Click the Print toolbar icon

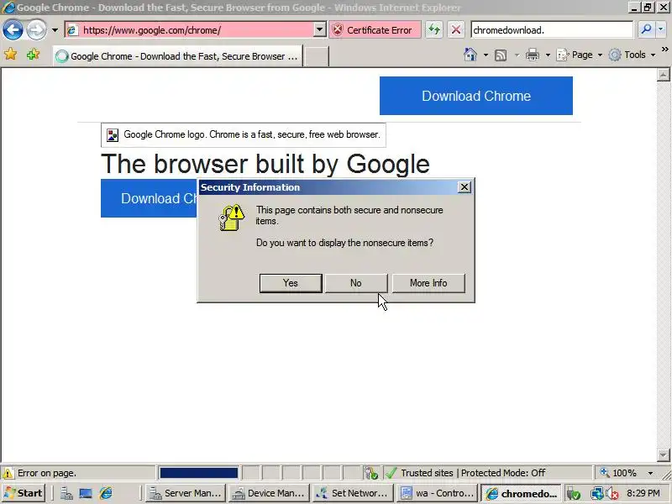click(x=533, y=55)
